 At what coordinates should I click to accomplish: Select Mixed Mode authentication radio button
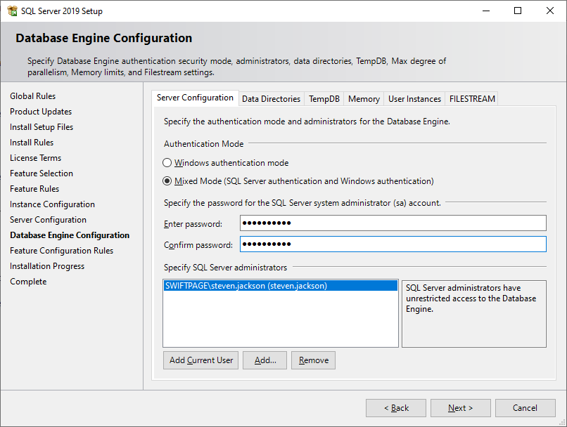point(167,181)
